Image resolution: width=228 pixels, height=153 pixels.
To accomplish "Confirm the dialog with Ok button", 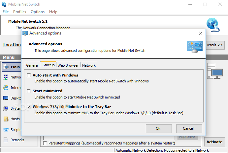I will [159, 128].
